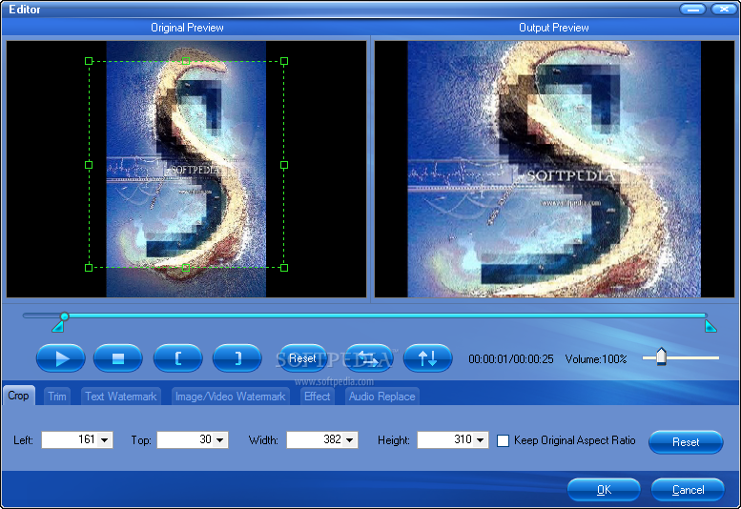Image resolution: width=741 pixels, height=509 pixels.
Task: Open the Height value dropdown
Action: coord(480,440)
